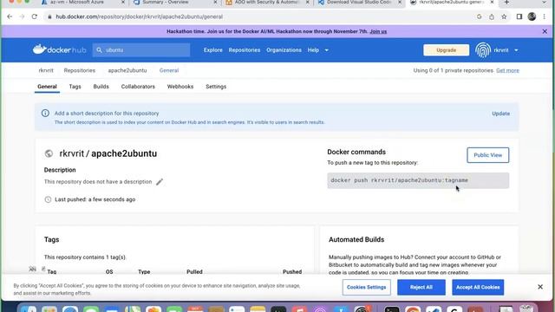The image size is (555, 312).
Task: Click the info icon in description banner
Action: tap(45, 114)
